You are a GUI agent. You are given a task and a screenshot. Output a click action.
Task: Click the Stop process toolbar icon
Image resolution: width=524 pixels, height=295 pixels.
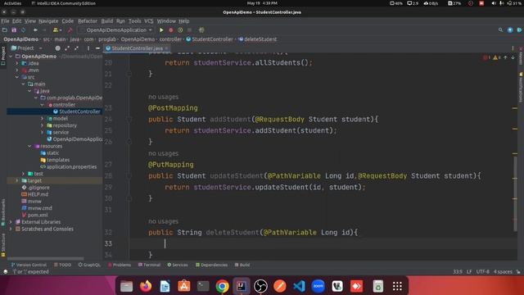click(x=189, y=30)
